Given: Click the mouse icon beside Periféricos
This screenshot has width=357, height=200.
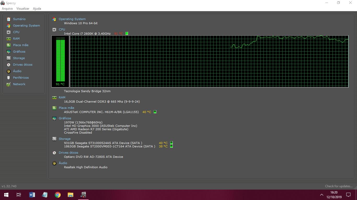Looking at the screenshot, I should pos(9,78).
